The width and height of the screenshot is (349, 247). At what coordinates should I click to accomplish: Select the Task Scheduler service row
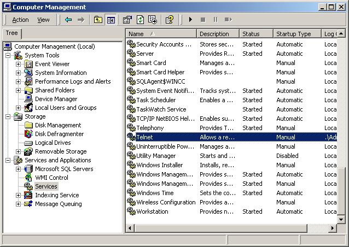[x=231, y=100]
